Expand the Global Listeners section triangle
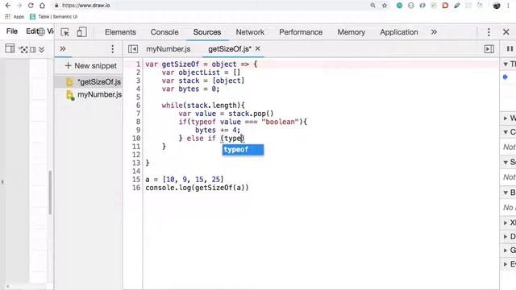Viewport: 516px width, 290px height. (506, 251)
